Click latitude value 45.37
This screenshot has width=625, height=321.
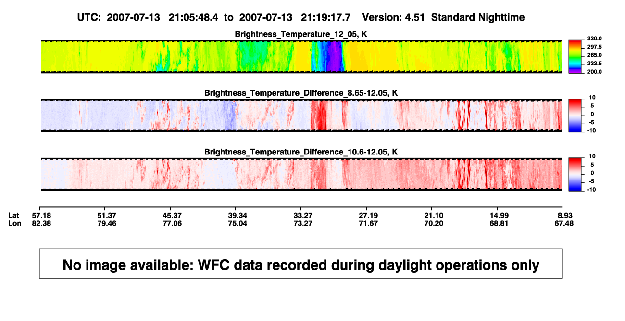click(x=173, y=215)
